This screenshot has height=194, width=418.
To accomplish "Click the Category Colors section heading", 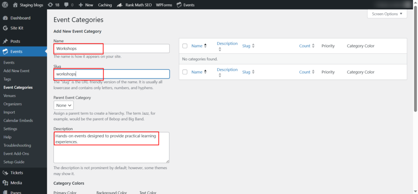I will tap(69, 183).
